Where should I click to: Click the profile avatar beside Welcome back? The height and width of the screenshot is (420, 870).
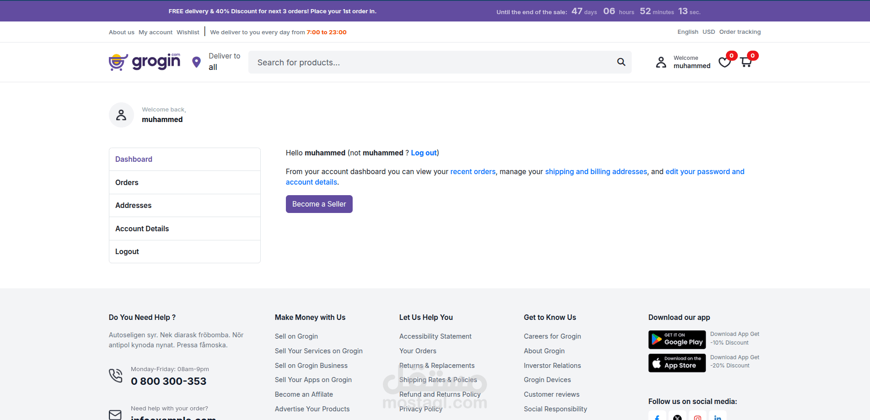click(121, 115)
